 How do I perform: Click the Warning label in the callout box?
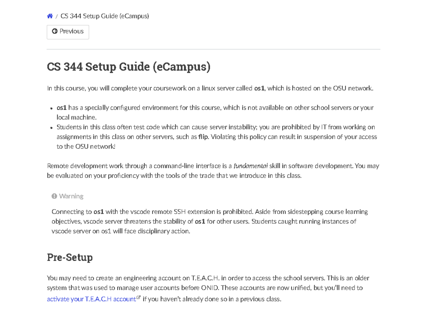(x=71, y=196)
